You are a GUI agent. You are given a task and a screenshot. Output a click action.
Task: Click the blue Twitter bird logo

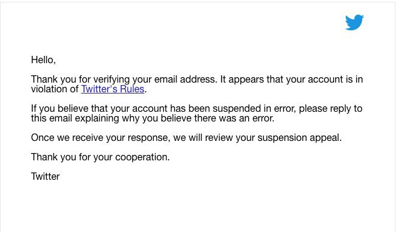pos(354,22)
